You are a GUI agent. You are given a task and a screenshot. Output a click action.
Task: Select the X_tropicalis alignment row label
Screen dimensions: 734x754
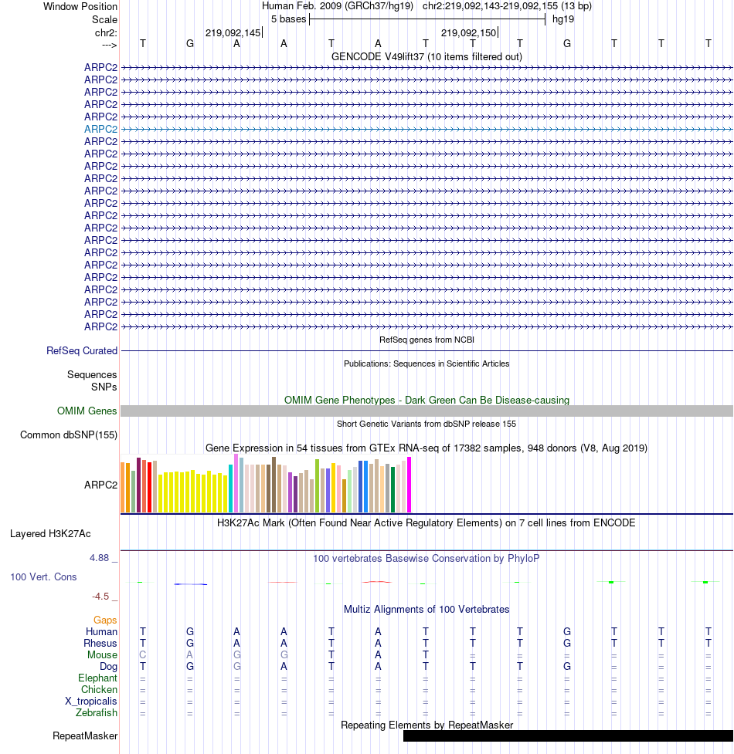point(91,702)
